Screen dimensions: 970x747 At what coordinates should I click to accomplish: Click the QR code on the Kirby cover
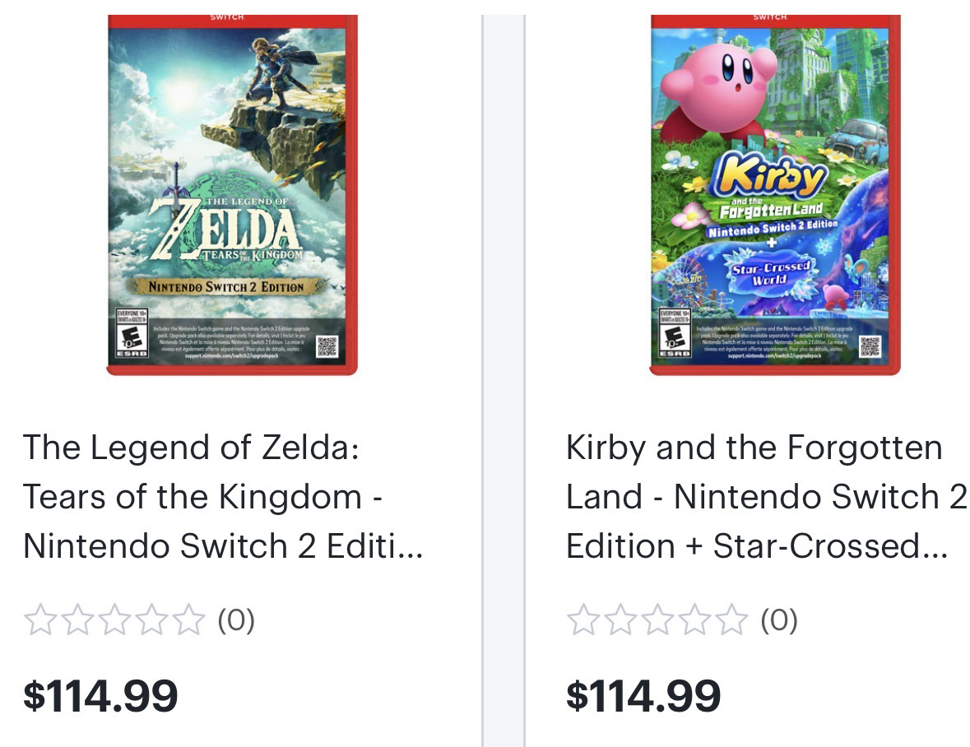870,346
